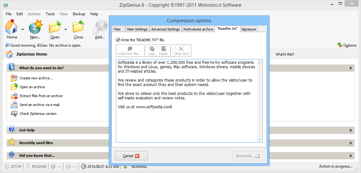Click the Proceed button
This screenshot has height=173, width=361.
(248, 156)
